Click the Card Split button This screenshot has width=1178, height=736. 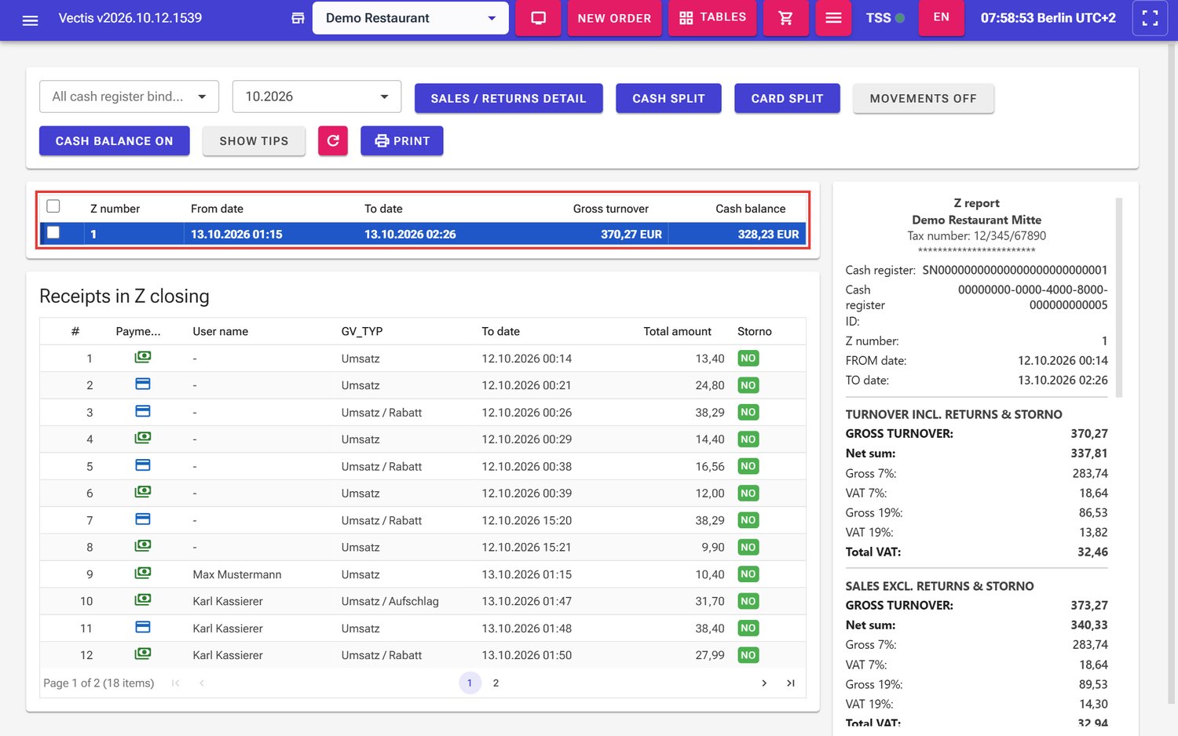click(x=787, y=98)
